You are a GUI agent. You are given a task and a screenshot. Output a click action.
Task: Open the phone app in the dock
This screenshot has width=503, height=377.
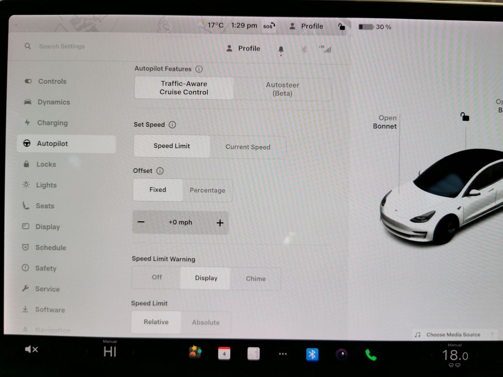[371, 354]
